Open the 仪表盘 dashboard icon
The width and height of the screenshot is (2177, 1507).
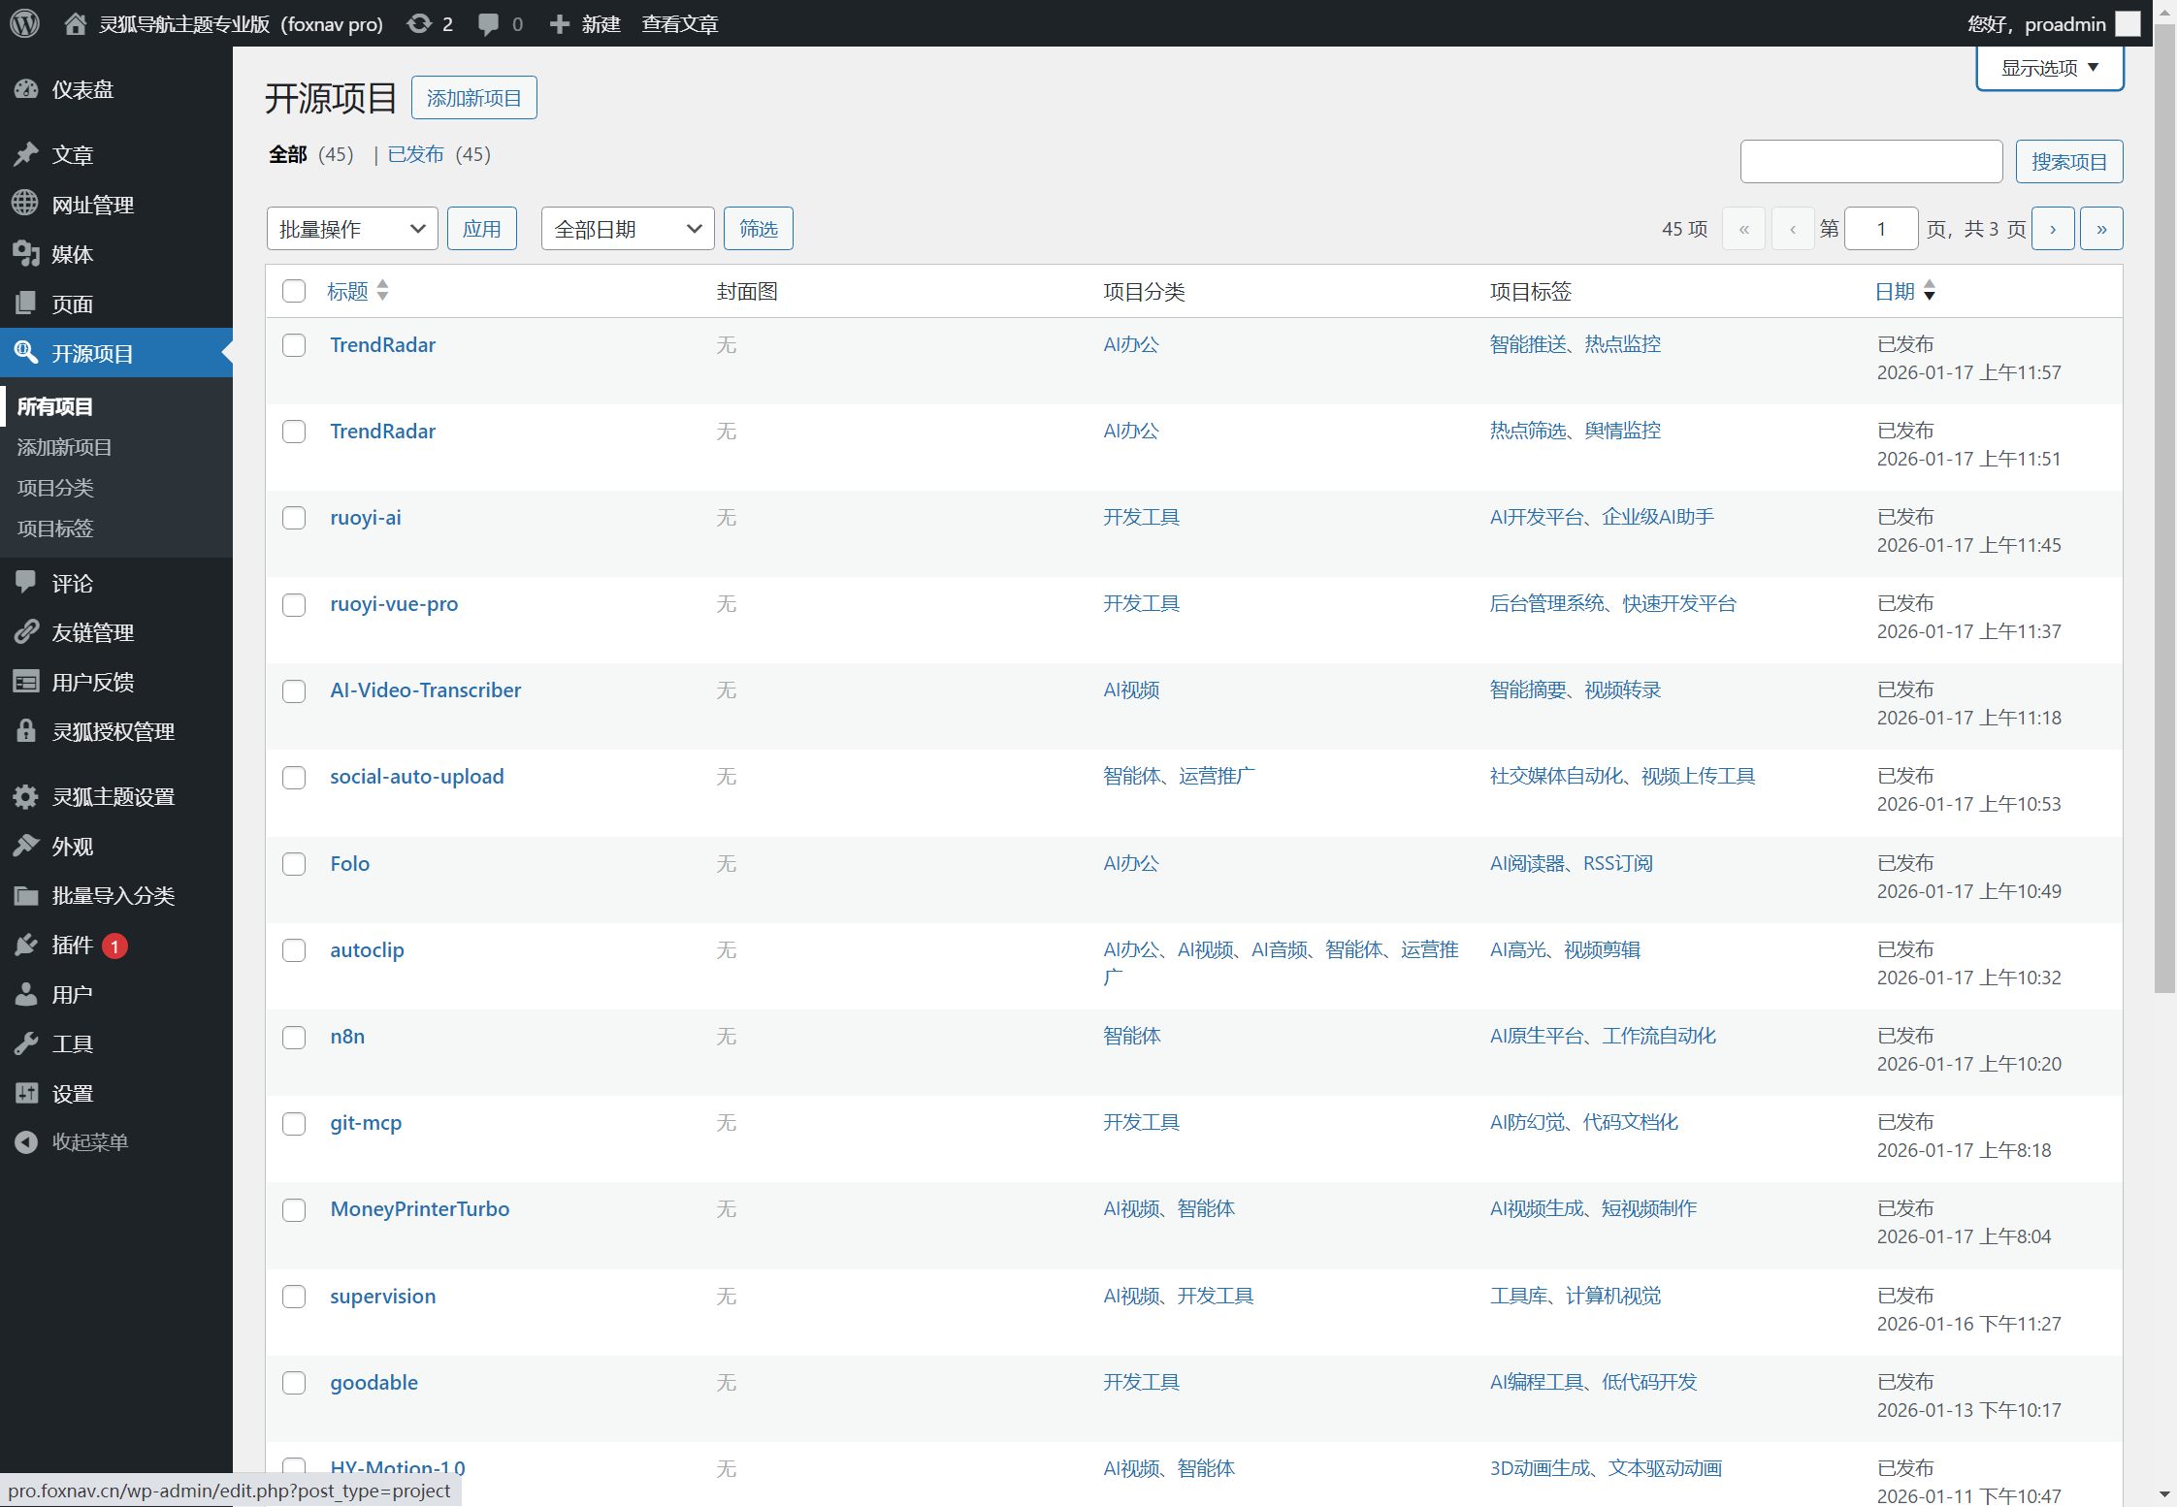pyautogui.click(x=26, y=89)
